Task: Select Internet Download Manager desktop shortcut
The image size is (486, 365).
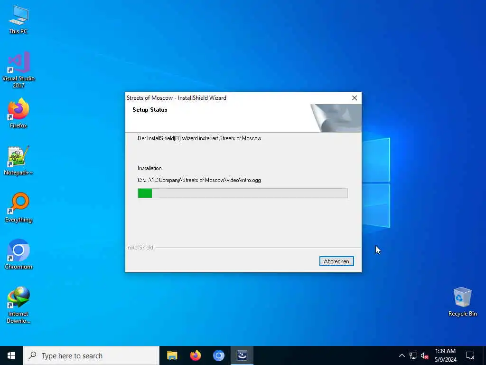Action: coord(19,305)
